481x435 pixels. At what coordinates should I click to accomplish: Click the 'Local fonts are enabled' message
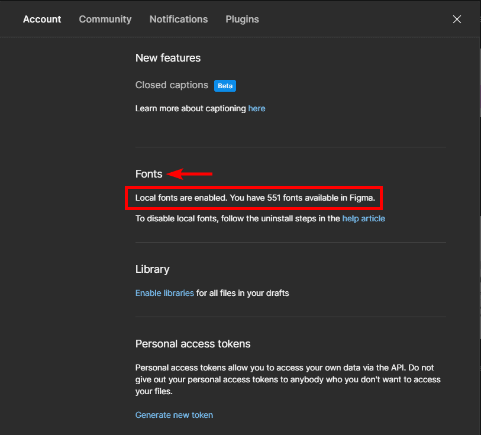(255, 198)
